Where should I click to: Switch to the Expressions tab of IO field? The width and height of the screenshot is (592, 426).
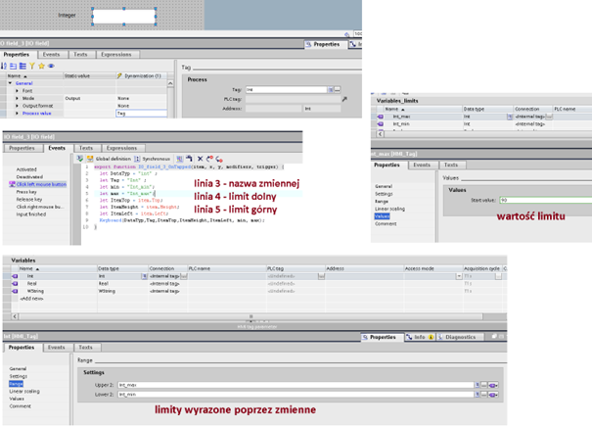click(x=118, y=55)
